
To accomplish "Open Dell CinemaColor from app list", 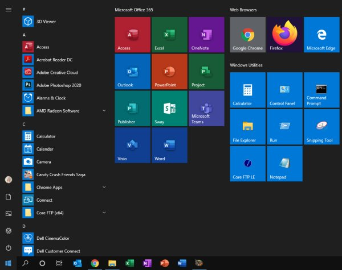I will tap(66, 238).
